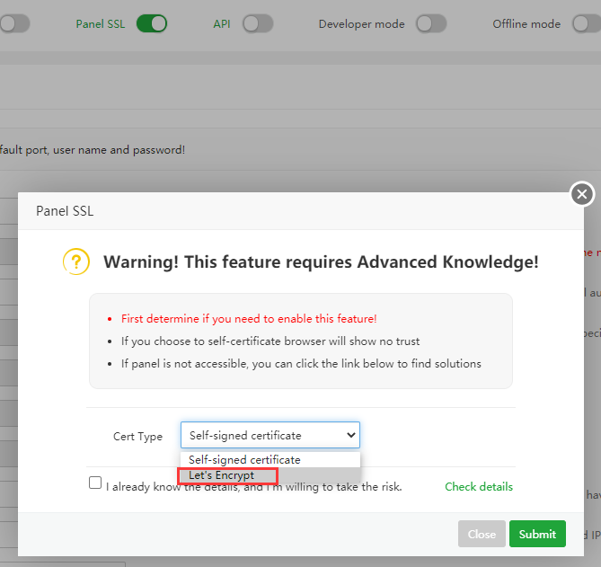Close the Panel SSL dialog with the X icon

coord(582,193)
